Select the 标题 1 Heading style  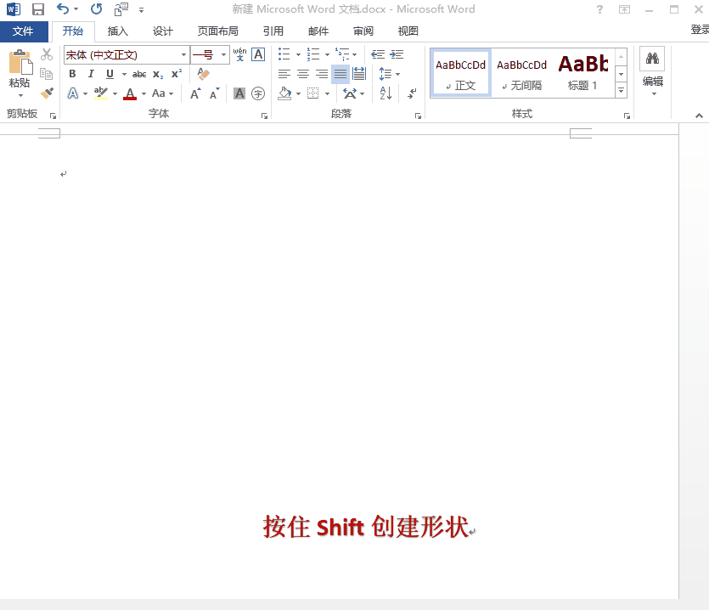pos(583,73)
